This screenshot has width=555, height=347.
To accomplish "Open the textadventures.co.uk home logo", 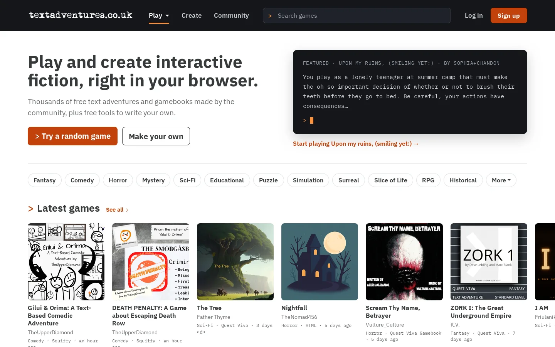I will [x=81, y=15].
